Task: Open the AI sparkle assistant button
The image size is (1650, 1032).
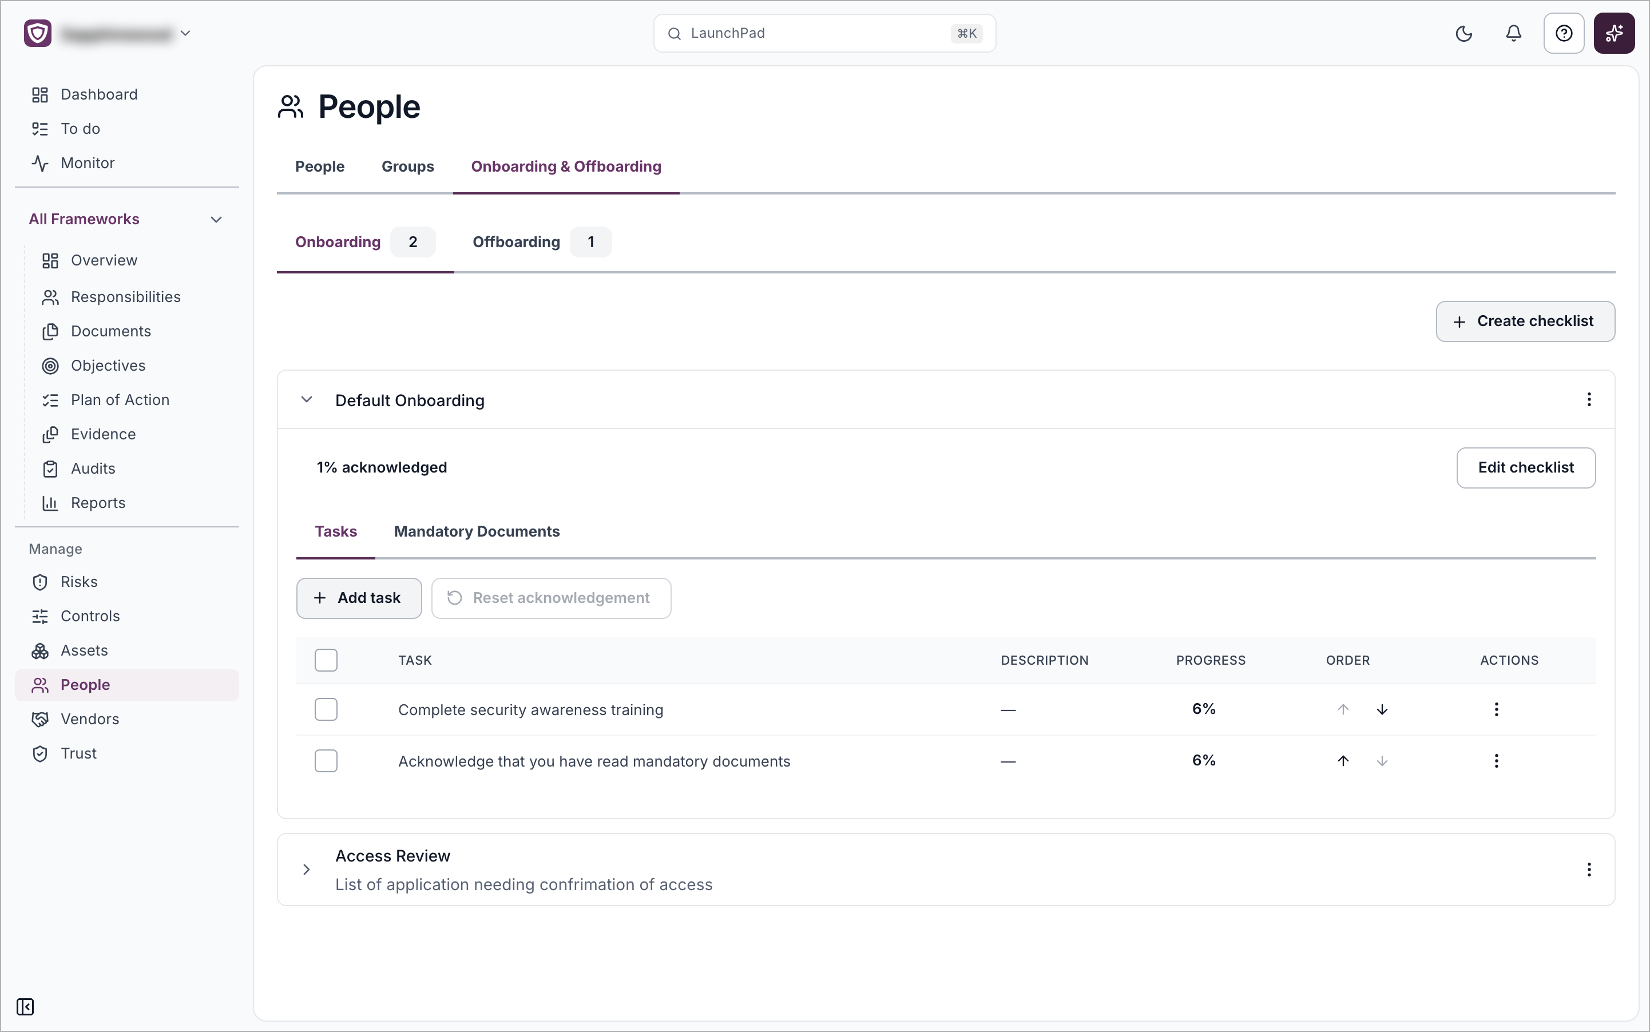Action: click(x=1614, y=33)
